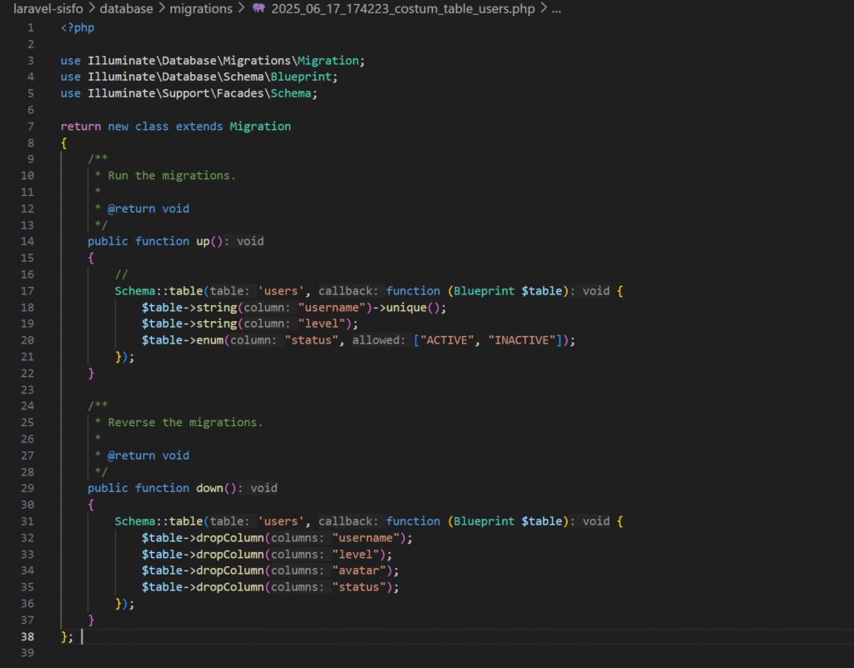This screenshot has height=668, width=854.
Task: Click the Migration class after extends
Action: click(260, 126)
